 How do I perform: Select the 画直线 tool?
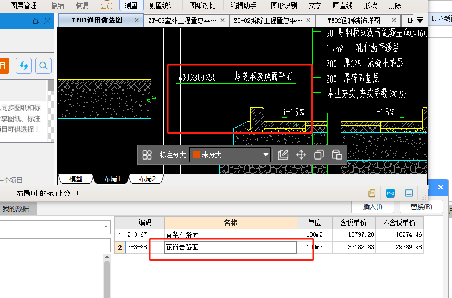pyautogui.click(x=342, y=5)
